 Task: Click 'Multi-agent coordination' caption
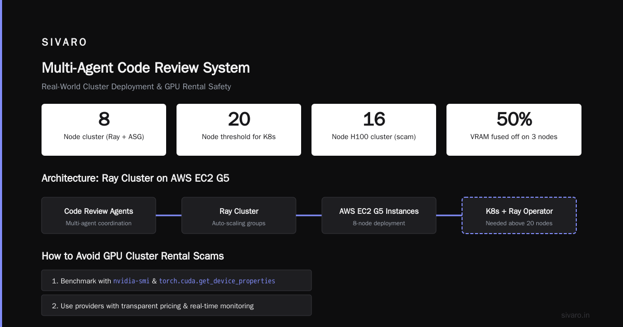coord(99,223)
